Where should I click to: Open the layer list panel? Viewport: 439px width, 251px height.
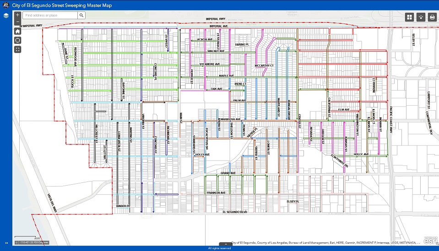click(6, 15)
